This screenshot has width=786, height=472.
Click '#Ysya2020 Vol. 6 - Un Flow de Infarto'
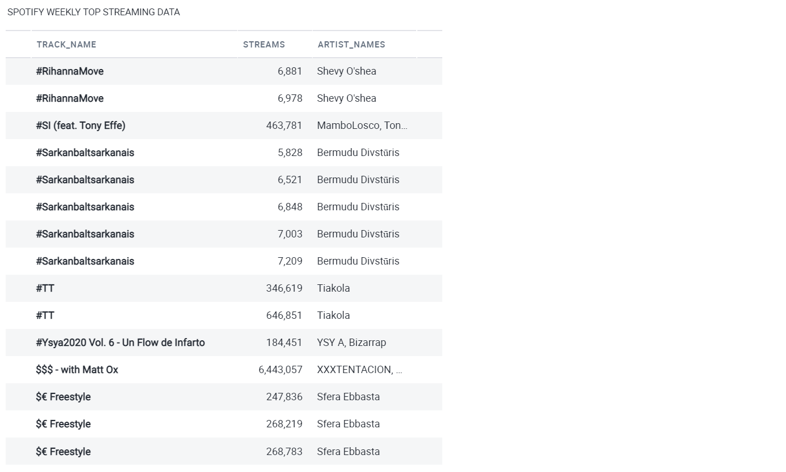pyautogui.click(x=120, y=343)
